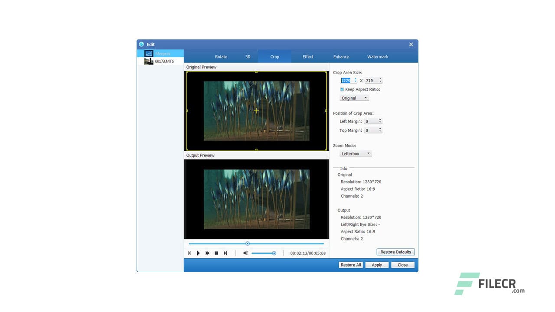Uncheck Keep Aspect Ratio

tap(342, 89)
